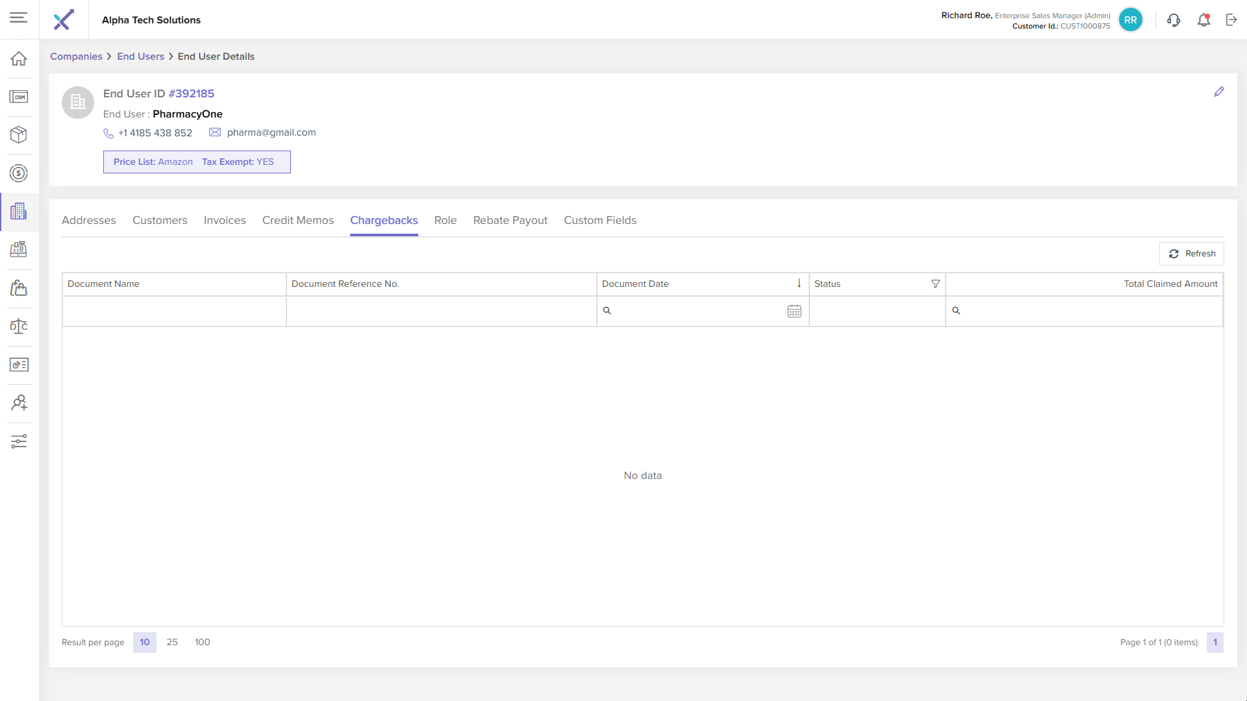Click the Total Claimed Amount search field
The width and height of the screenshot is (1247, 701).
pos(1088,311)
